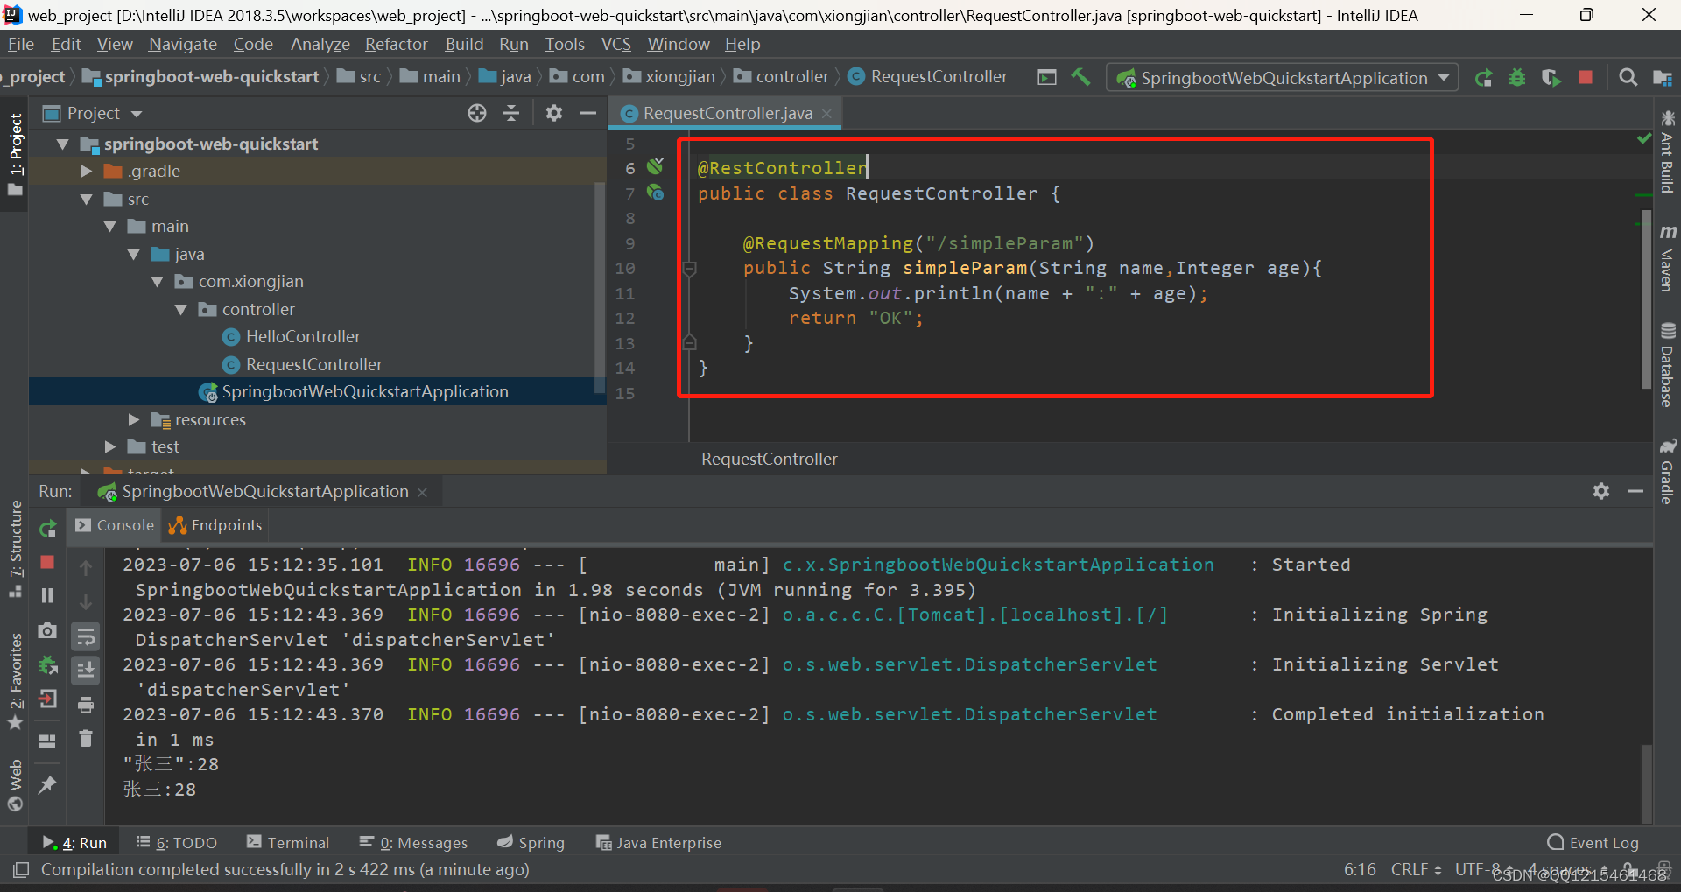The image size is (1681, 892).
Task: Click the restore layout icon in Run sidebar
Action: click(x=48, y=741)
